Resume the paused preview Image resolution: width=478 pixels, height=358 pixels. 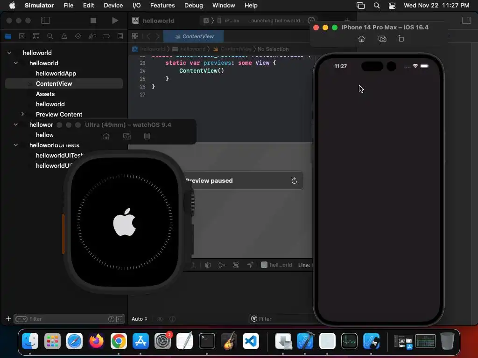[x=294, y=181]
